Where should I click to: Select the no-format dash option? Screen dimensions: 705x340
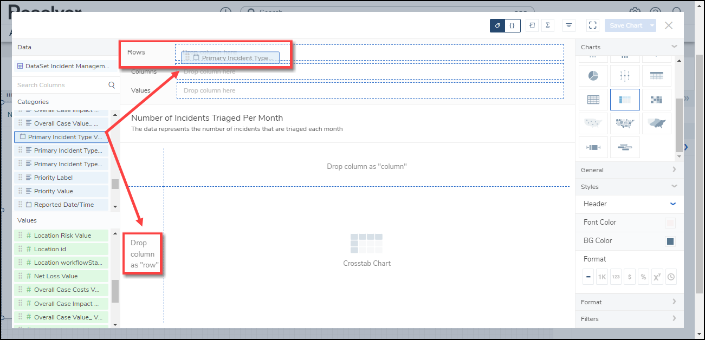pos(588,277)
